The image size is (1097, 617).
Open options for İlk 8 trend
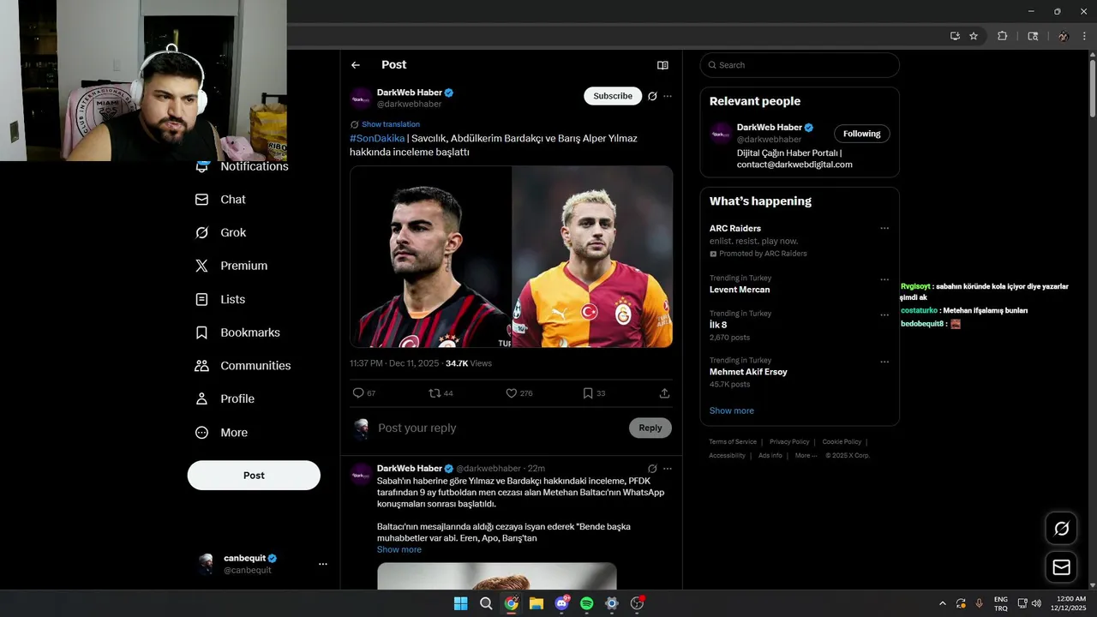pos(884,315)
